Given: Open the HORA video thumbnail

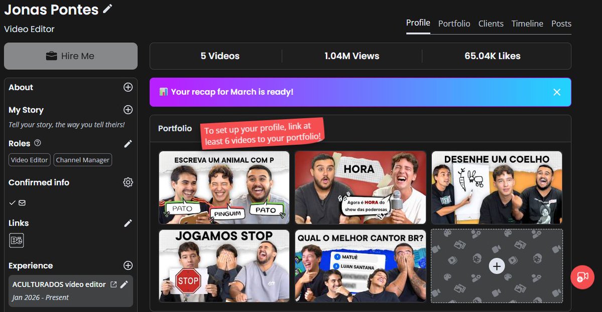Looking at the screenshot, I should (360, 187).
